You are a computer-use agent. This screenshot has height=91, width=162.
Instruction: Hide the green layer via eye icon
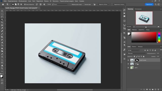(128, 68)
